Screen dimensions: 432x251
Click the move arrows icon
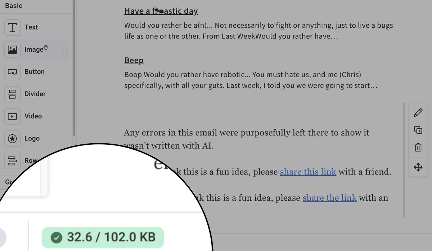[x=418, y=167]
